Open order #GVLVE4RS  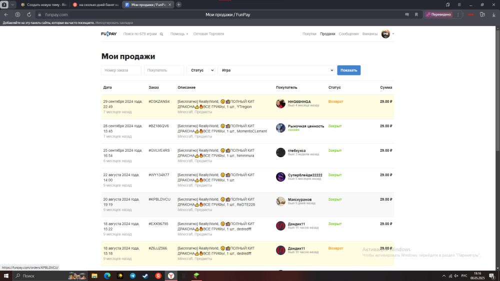pyautogui.click(x=159, y=151)
